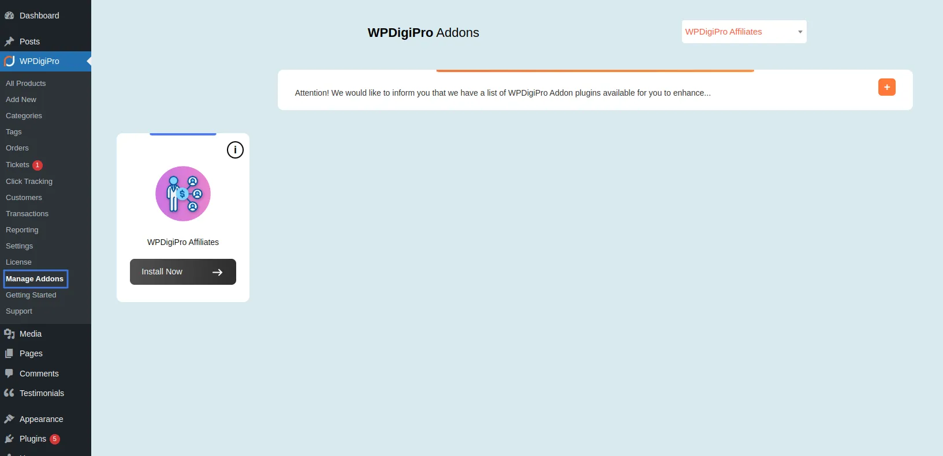
Task: Open Support submenu item
Action: click(19, 311)
